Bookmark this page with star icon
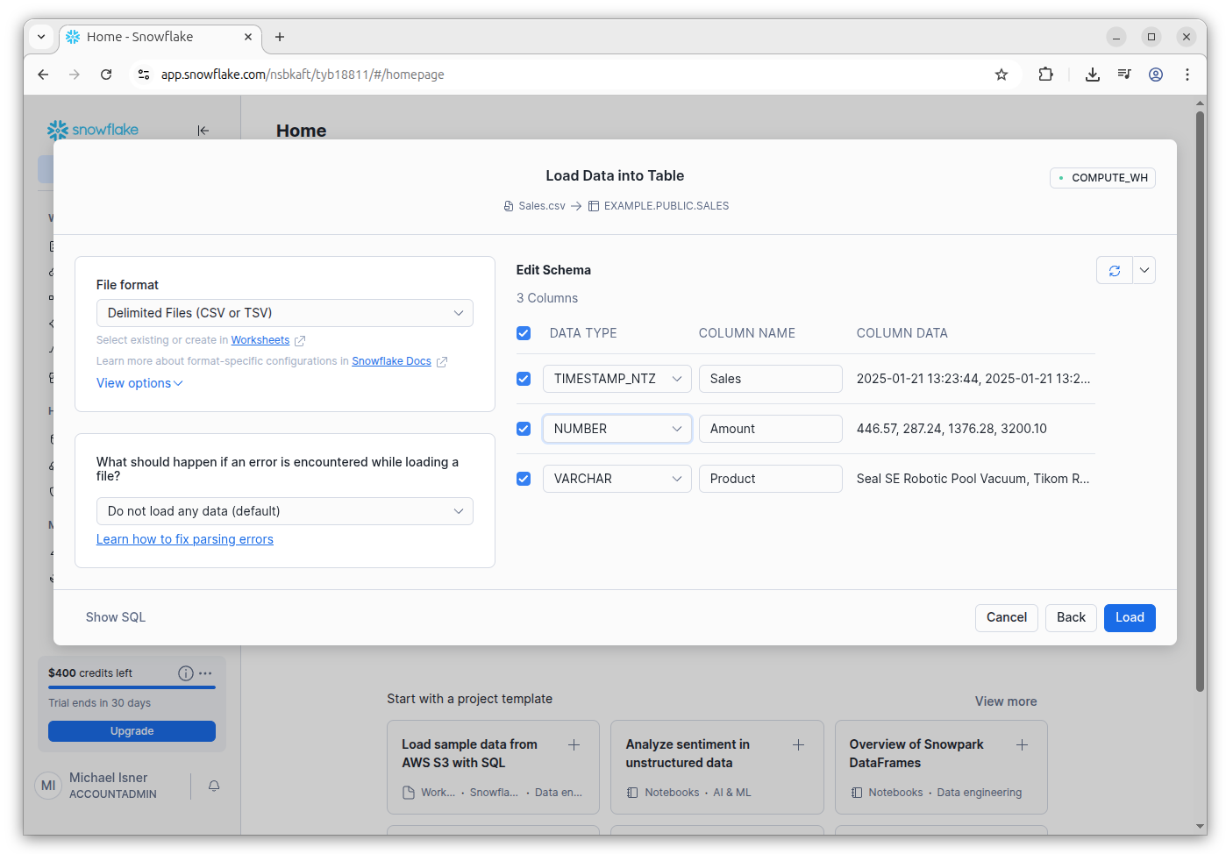1226x854 pixels. 1001,75
